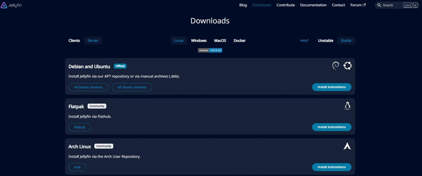The height and width of the screenshot is (176, 422).
Task: Click the release v10.8.10 badge
Action: coord(210,50)
